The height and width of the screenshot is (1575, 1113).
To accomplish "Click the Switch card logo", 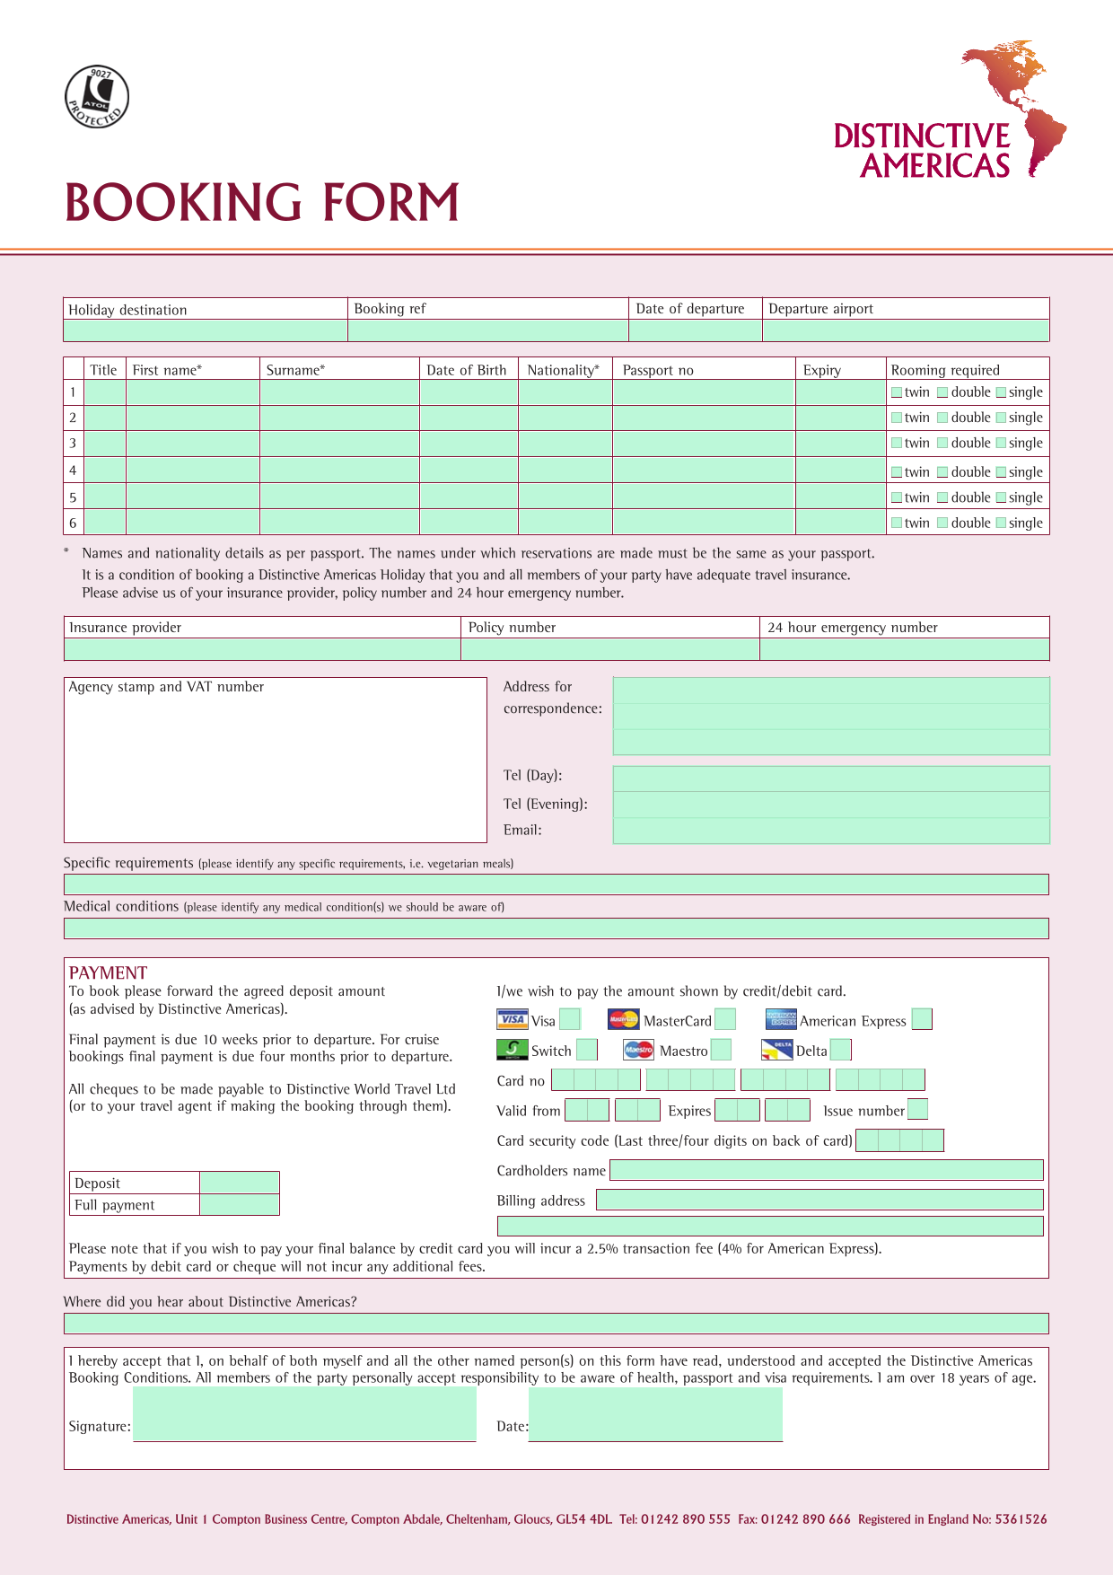I will (x=512, y=1050).
